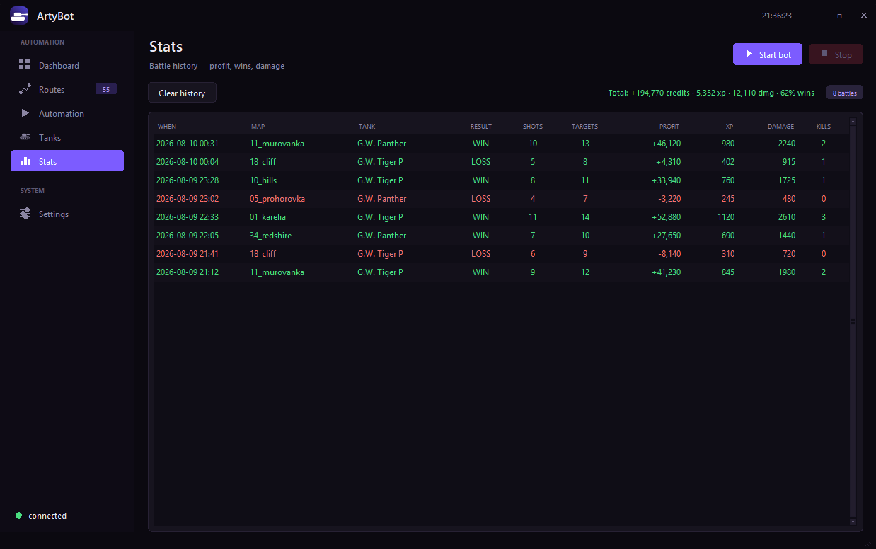Select the 2026-08-10 00:31 battle row

(x=501, y=144)
